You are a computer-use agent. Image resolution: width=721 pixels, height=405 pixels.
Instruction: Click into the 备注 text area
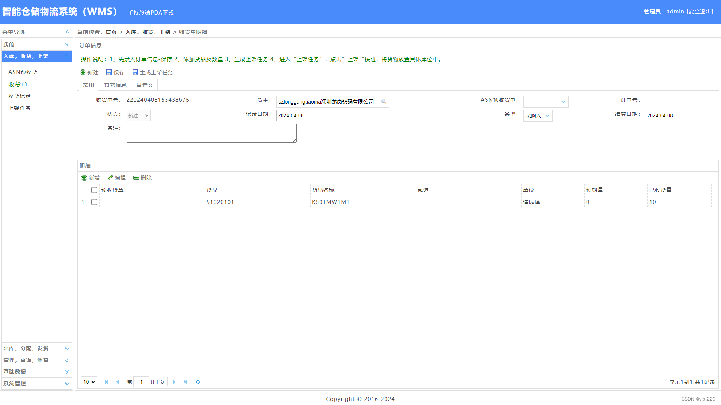click(211, 133)
